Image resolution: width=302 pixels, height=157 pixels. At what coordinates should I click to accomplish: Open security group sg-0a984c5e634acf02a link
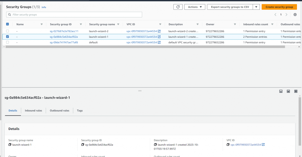pyautogui.click(x=64, y=37)
